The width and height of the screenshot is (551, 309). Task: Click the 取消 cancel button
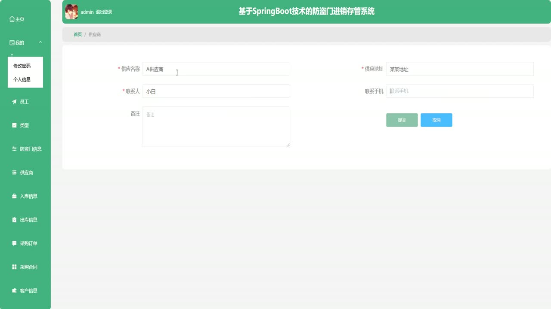[x=436, y=120]
